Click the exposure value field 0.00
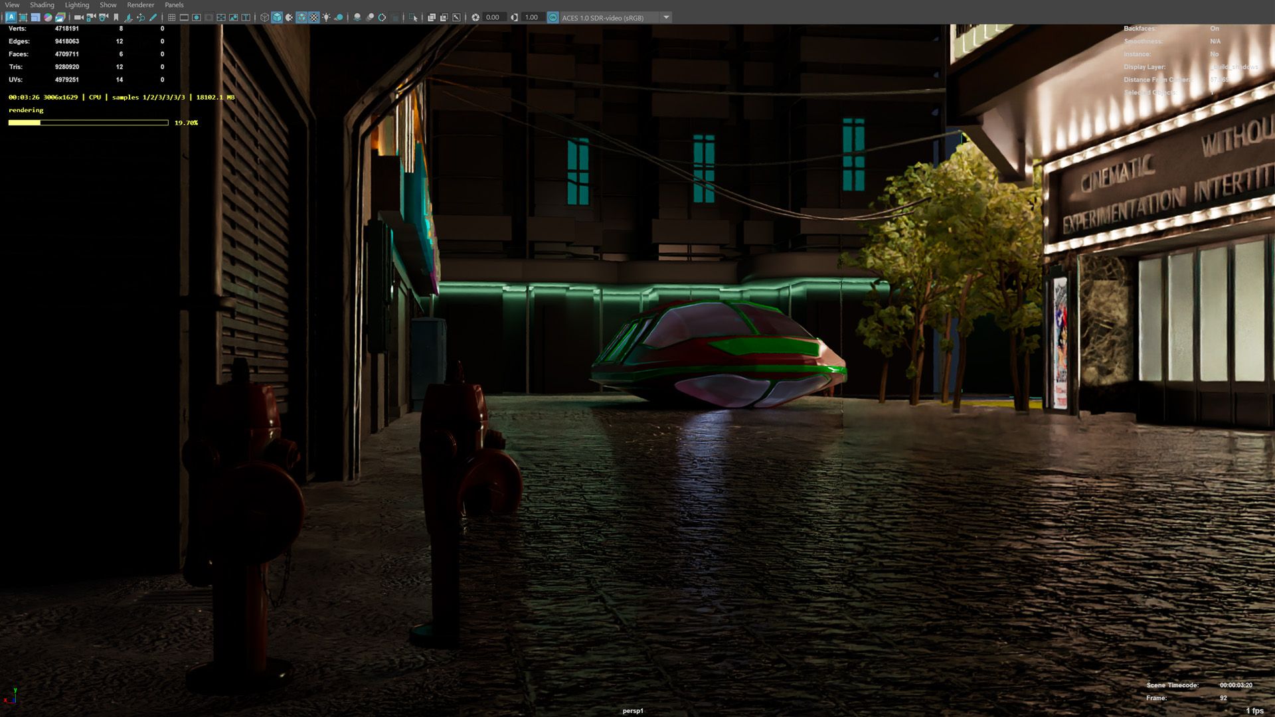This screenshot has width=1275, height=717. (493, 17)
